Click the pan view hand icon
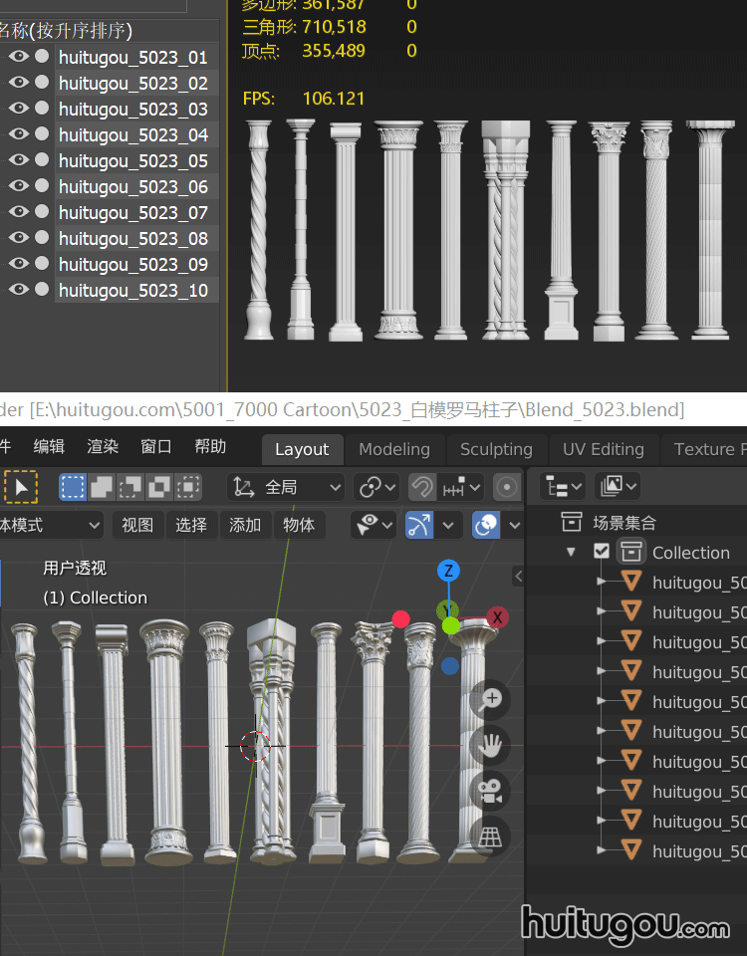Screen dimensions: 747x956 point(489,745)
